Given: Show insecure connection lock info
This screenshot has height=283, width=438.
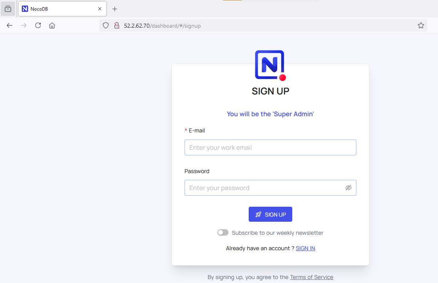Looking at the screenshot, I should 117,26.
